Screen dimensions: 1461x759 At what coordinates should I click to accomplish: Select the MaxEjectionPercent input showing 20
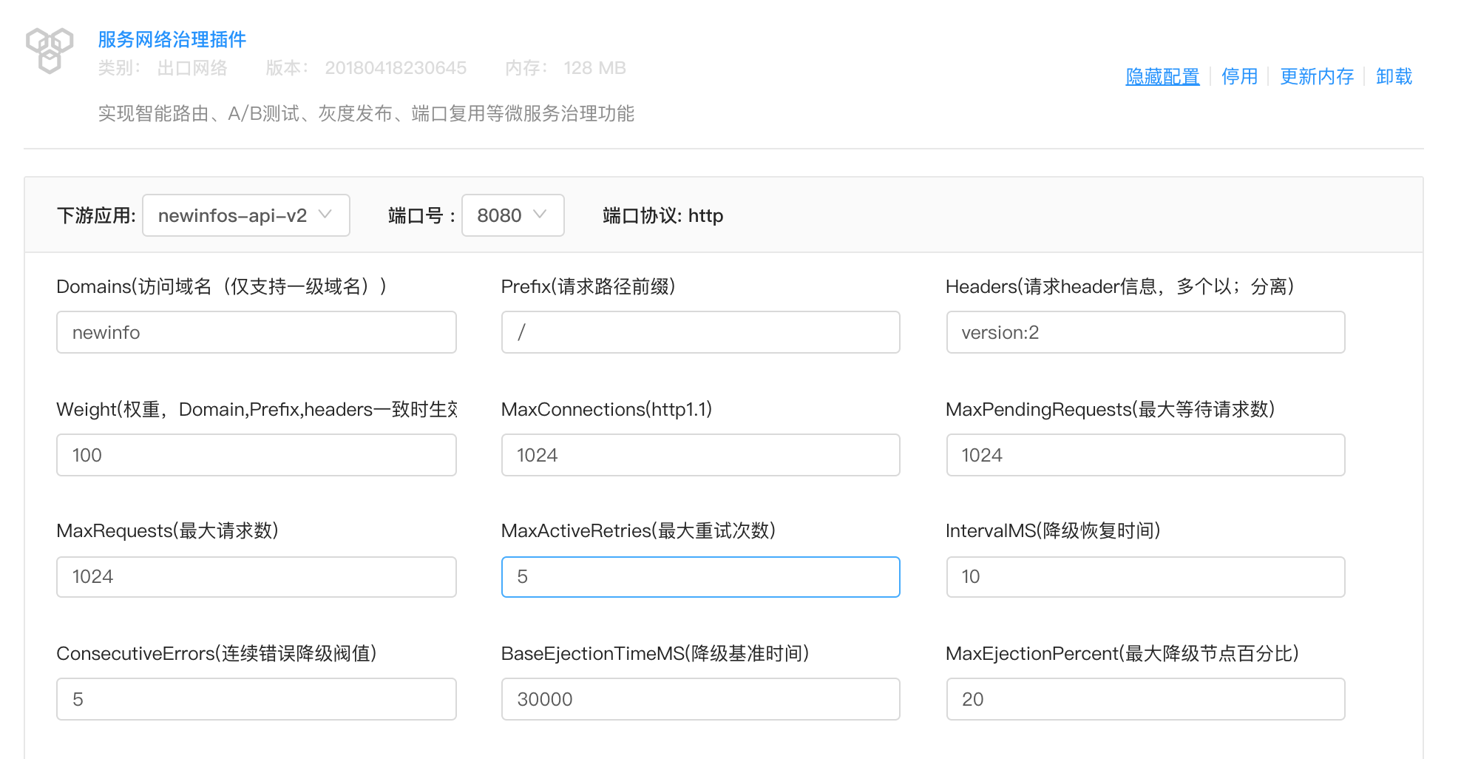pos(1145,699)
